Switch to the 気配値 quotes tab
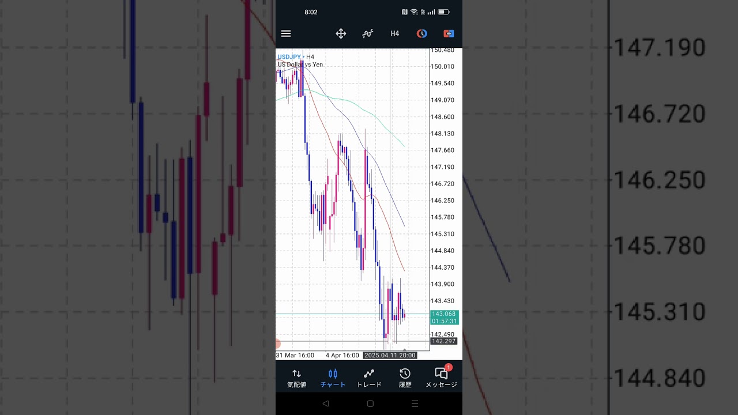The height and width of the screenshot is (415, 738). coord(296,378)
